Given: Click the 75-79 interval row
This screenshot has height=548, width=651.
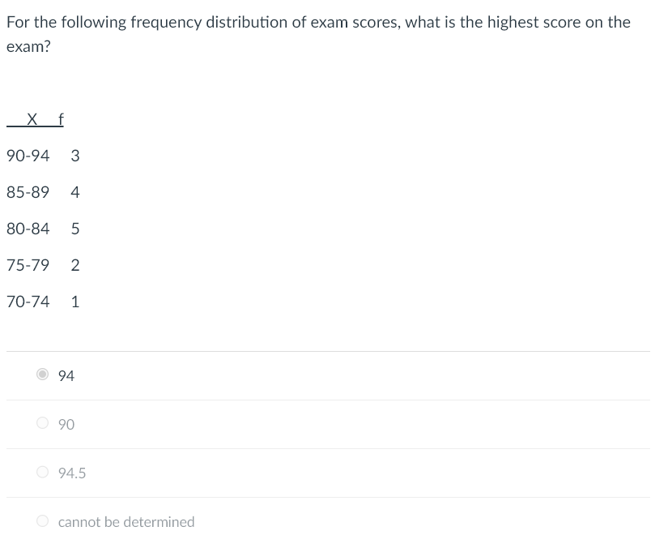Looking at the screenshot, I should coord(28,265).
